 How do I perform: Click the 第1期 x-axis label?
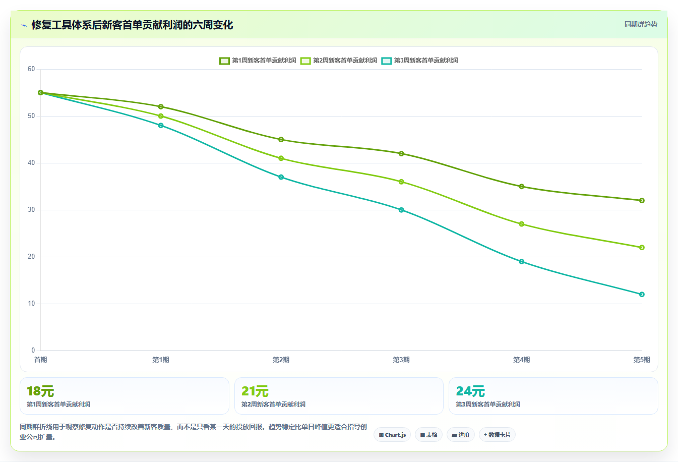[161, 360]
